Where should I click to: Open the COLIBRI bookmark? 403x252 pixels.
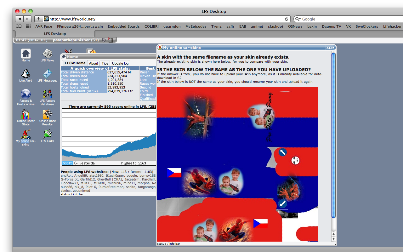click(151, 26)
